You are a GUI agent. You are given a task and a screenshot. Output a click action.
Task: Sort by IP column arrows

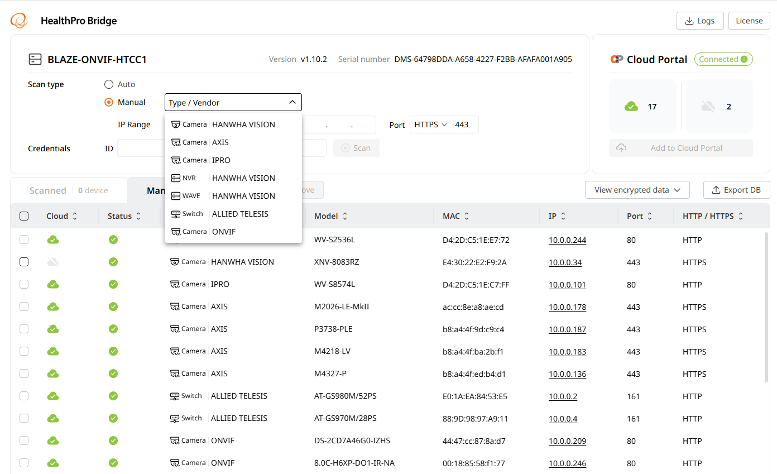tap(563, 216)
